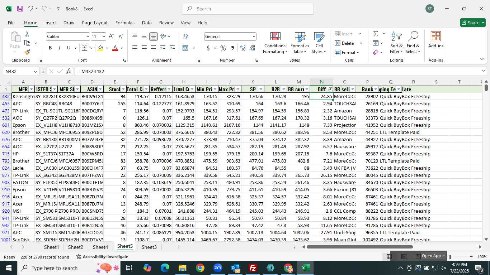Switch to Sheet1 tab

51,247
